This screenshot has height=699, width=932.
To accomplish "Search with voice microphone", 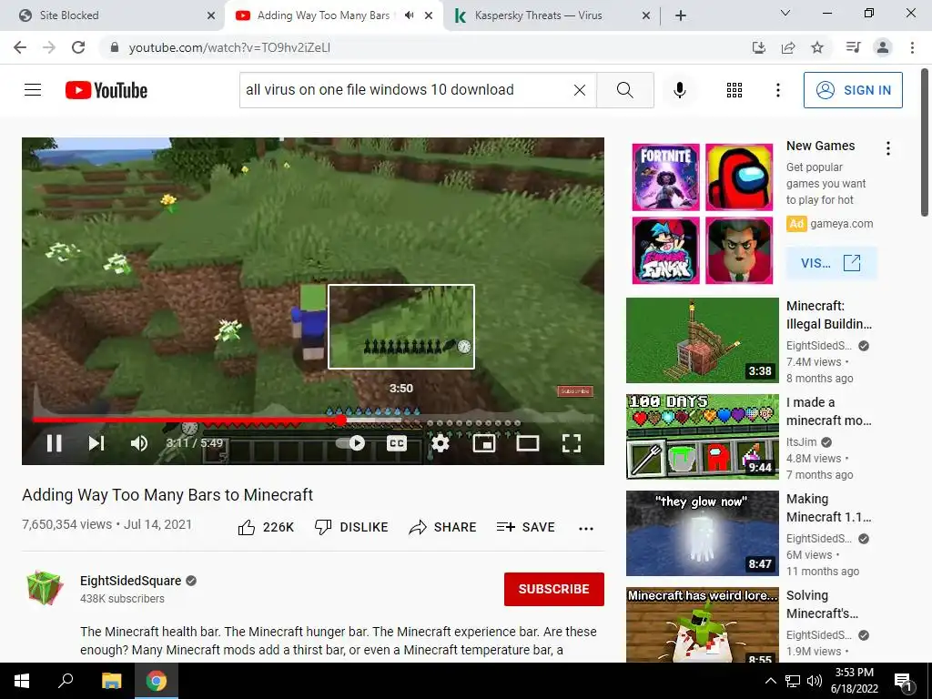I will click(680, 90).
